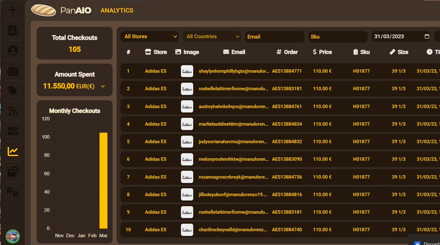Viewport: 440px width, 245px height.
Task: Click email shaylynhemphillybgtx in row 1
Action: 234,71
